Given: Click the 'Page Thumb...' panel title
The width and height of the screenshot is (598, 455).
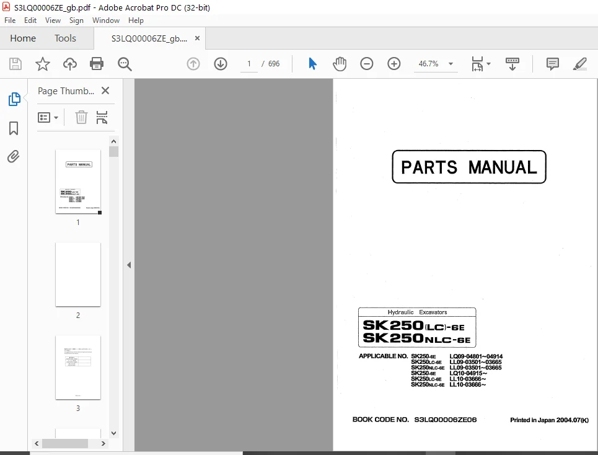Looking at the screenshot, I should (66, 91).
